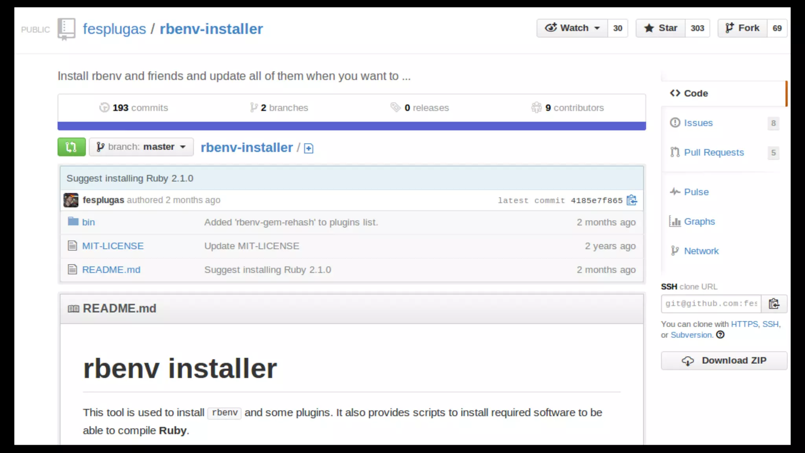This screenshot has height=453, width=805.
Task: View the Graphs page
Action: click(699, 221)
